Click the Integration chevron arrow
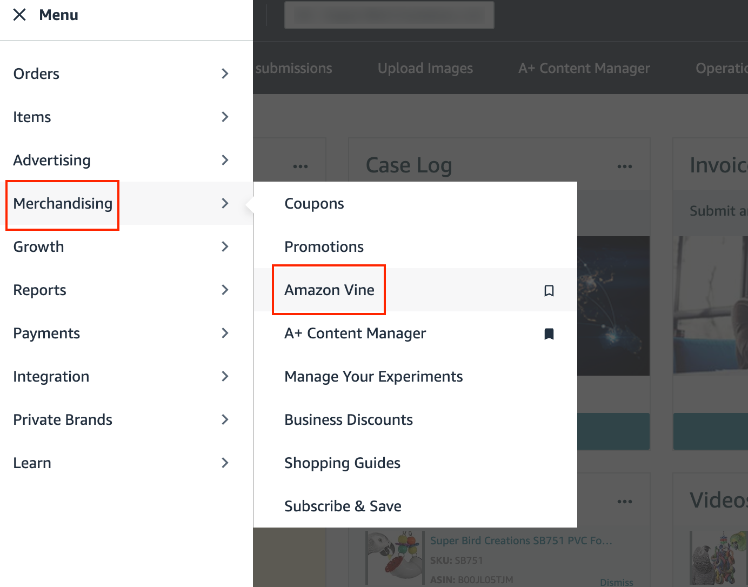Image resolution: width=748 pixels, height=587 pixels. pos(225,376)
